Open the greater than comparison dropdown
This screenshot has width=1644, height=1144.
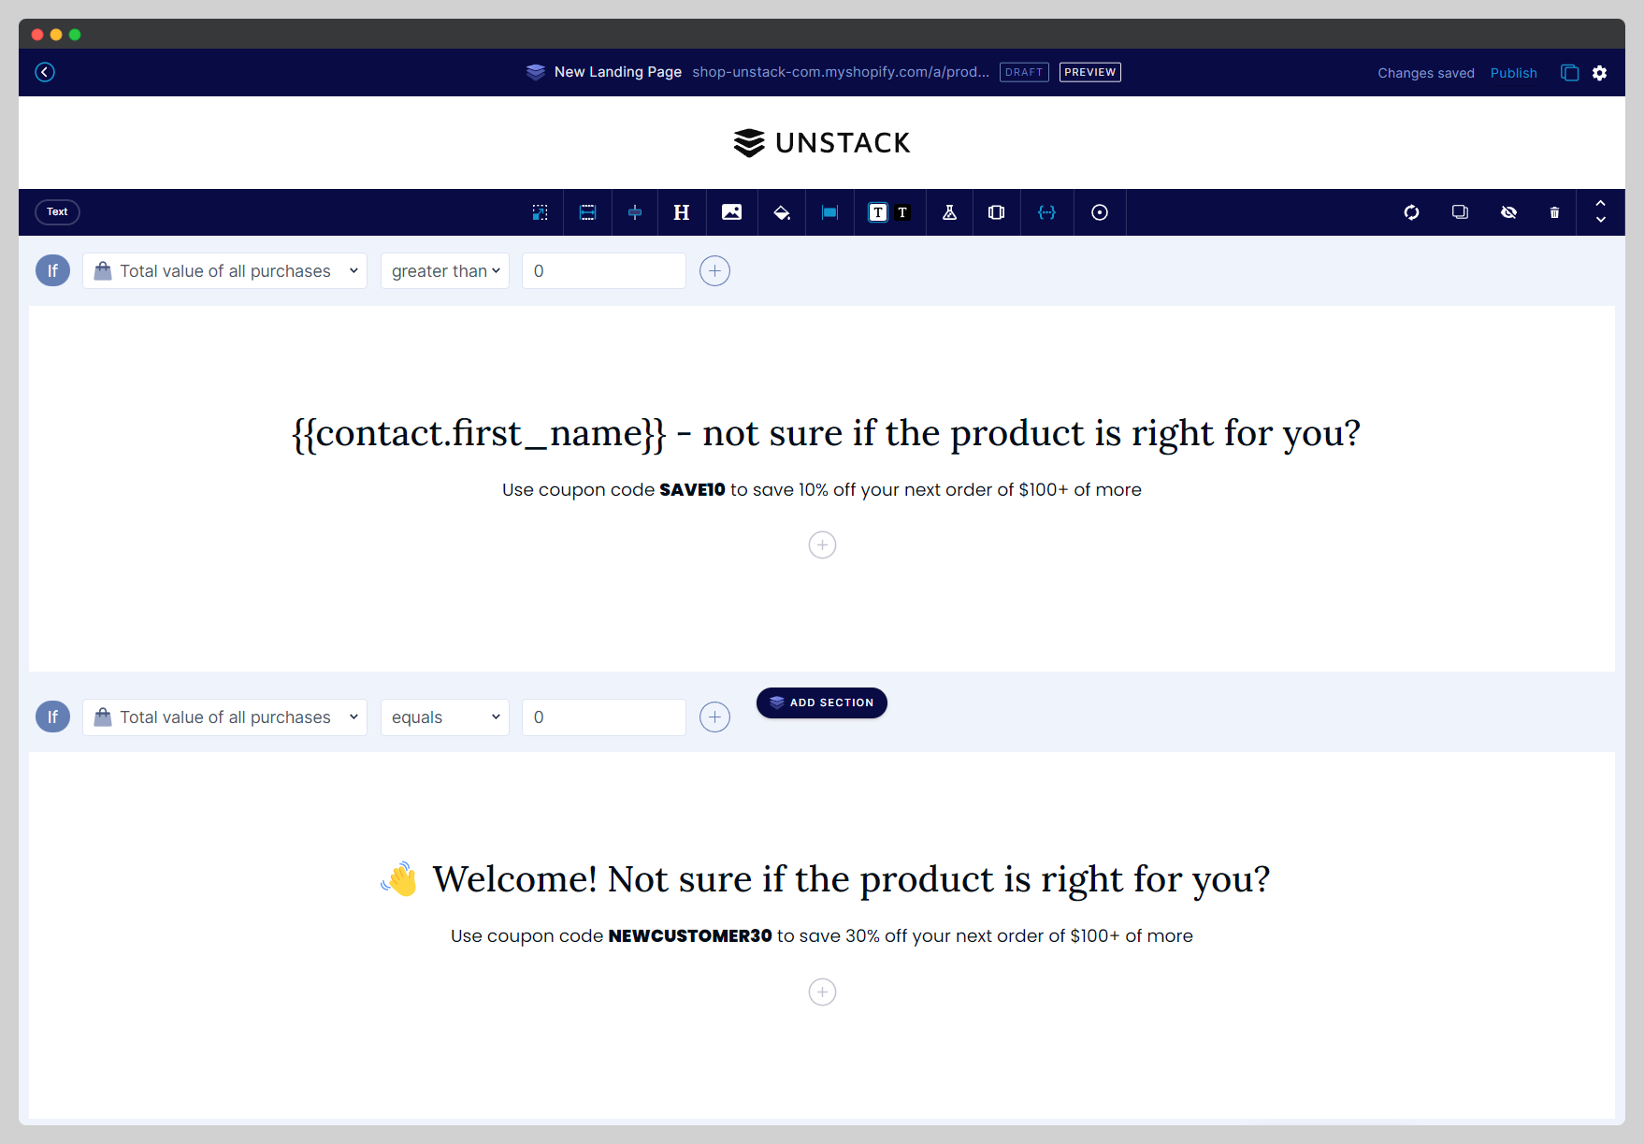click(444, 270)
